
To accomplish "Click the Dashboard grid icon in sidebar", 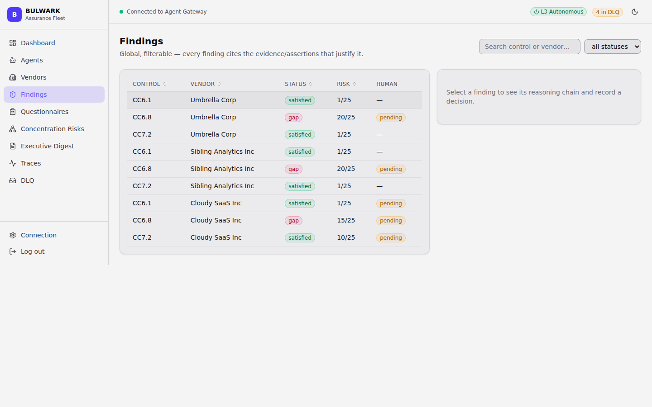I will click(x=13, y=43).
